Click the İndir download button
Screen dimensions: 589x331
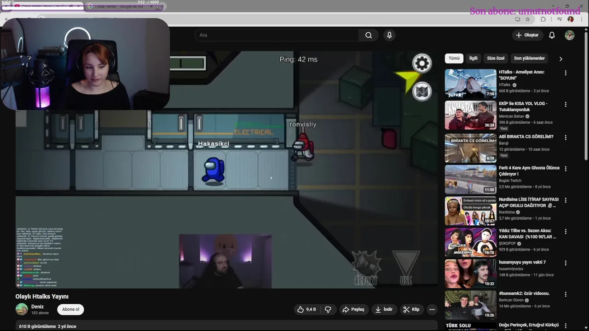point(384,309)
